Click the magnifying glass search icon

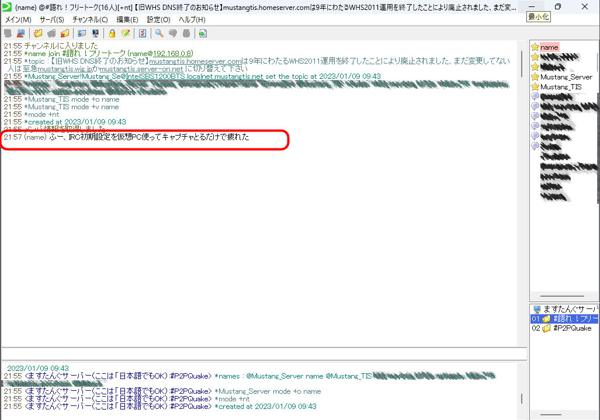click(x=159, y=33)
